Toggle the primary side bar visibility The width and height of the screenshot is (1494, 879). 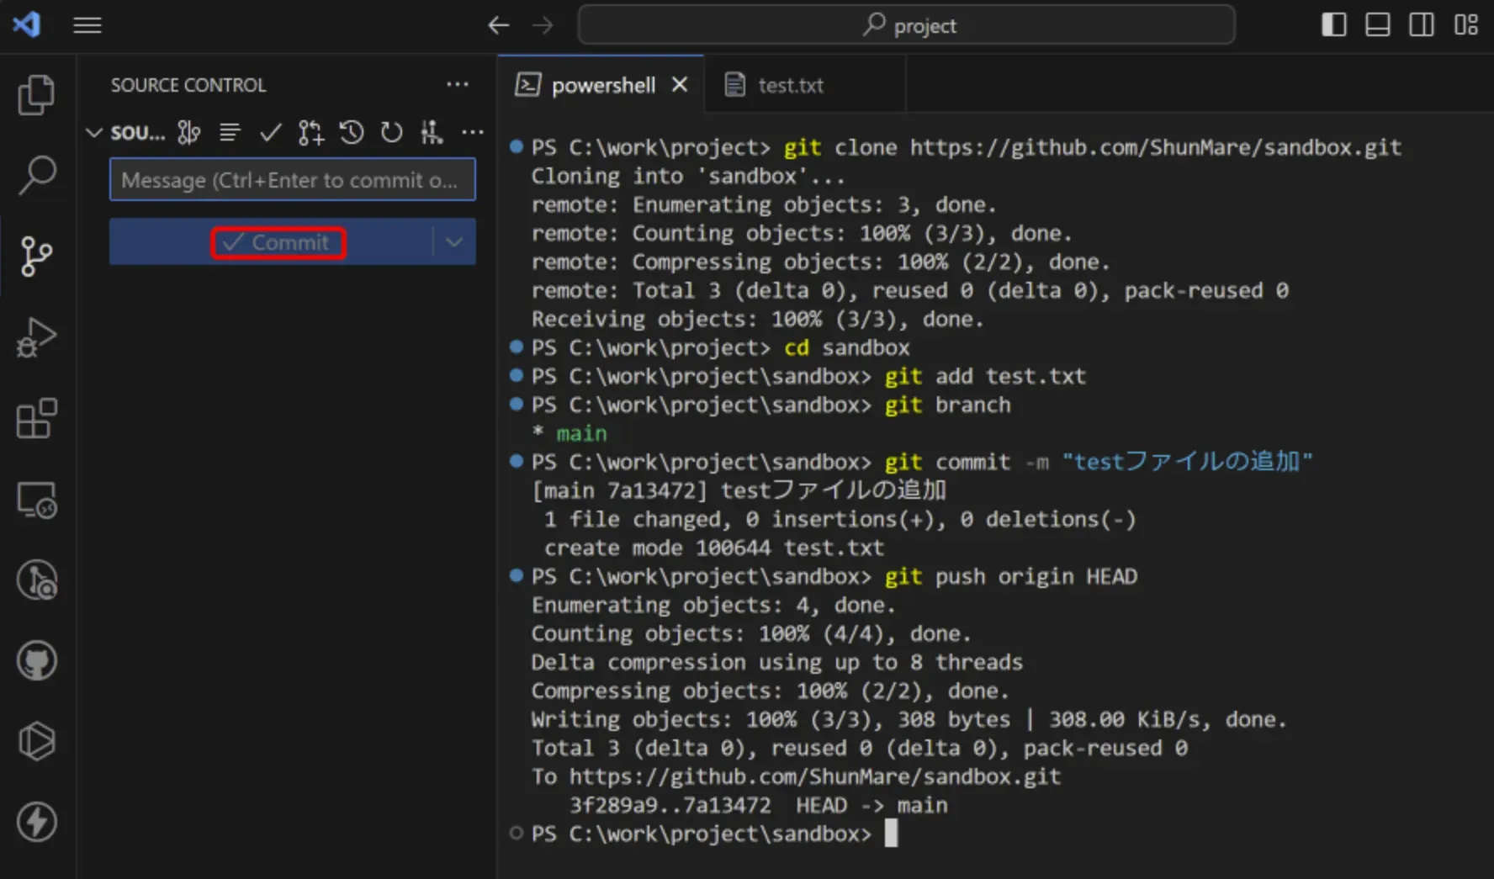[1333, 25]
